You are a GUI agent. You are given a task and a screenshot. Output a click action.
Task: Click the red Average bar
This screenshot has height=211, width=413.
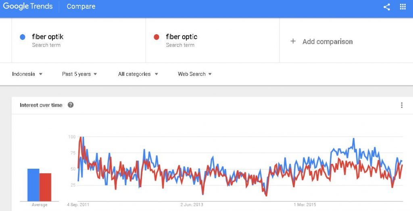[45, 187]
